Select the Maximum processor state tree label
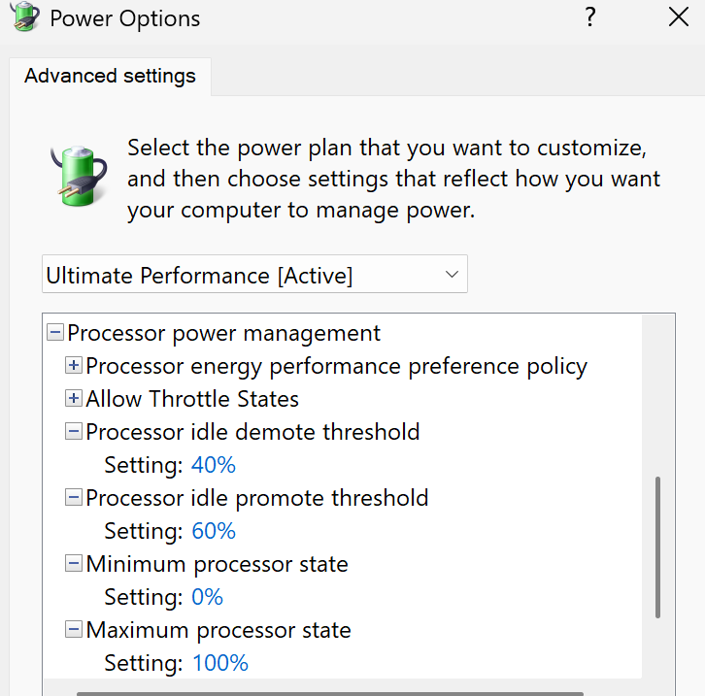705x696 pixels. 218,630
